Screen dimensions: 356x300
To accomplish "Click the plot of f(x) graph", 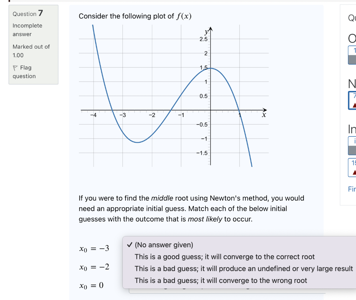I will tap(174, 97).
